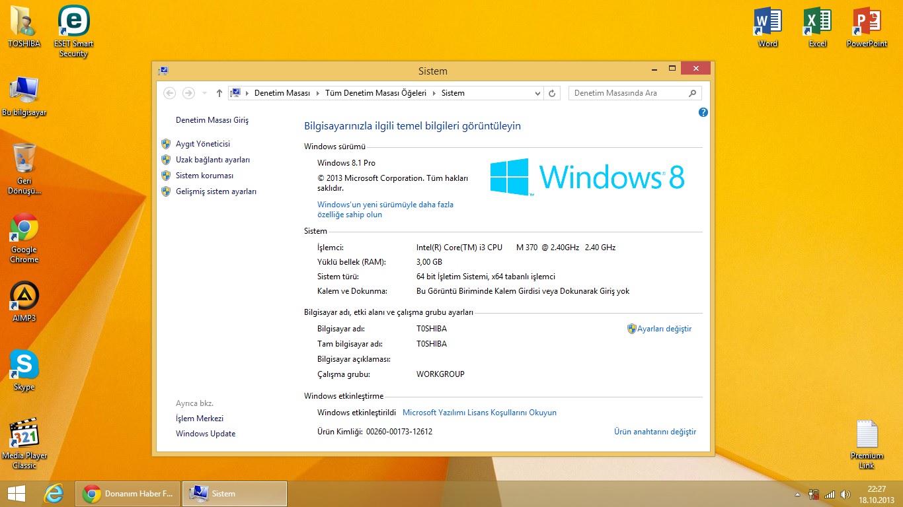Go up one level arrow
The width and height of the screenshot is (903, 507).
219,93
